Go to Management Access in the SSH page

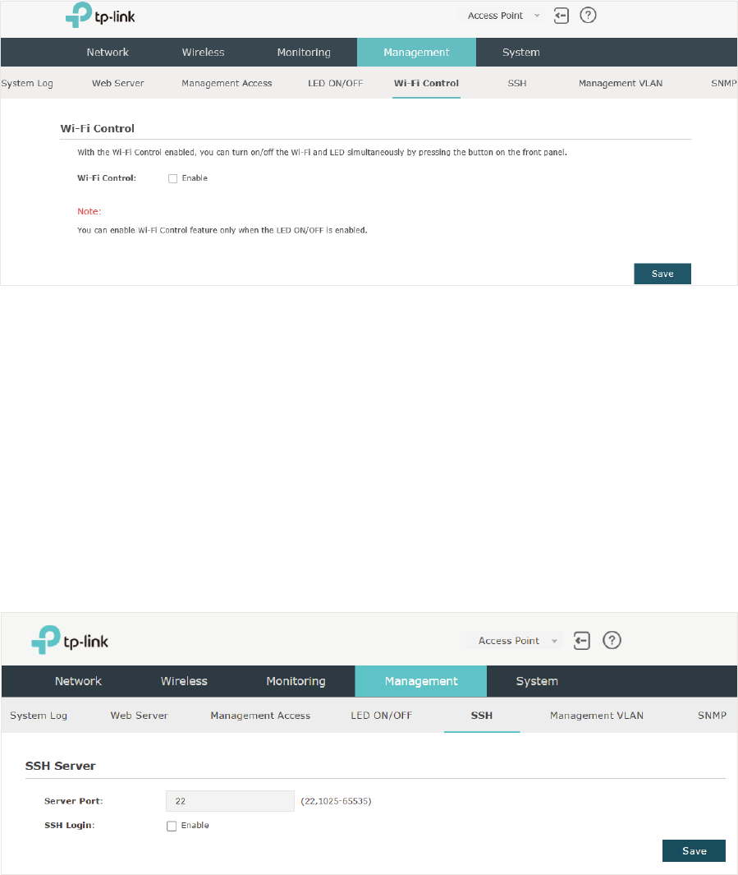pyautogui.click(x=260, y=716)
